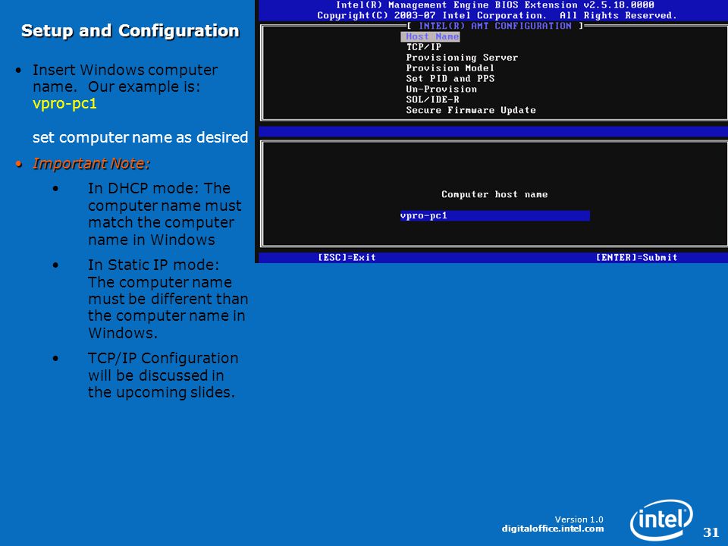This screenshot has height=546, width=728.
Task: Open Secure Firmware Update entry
Action: pos(471,110)
